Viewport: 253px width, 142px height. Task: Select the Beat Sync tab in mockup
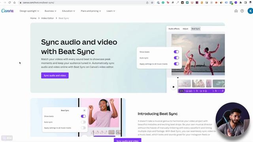196,29
